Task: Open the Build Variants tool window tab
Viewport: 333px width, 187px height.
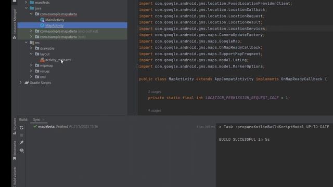Action: click(15, 177)
